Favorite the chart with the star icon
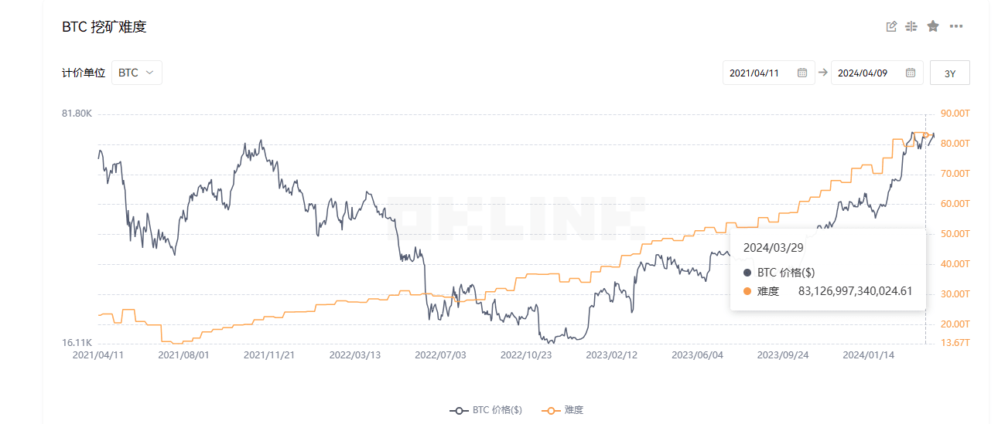The image size is (998, 424). pyautogui.click(x=933, y=26)
